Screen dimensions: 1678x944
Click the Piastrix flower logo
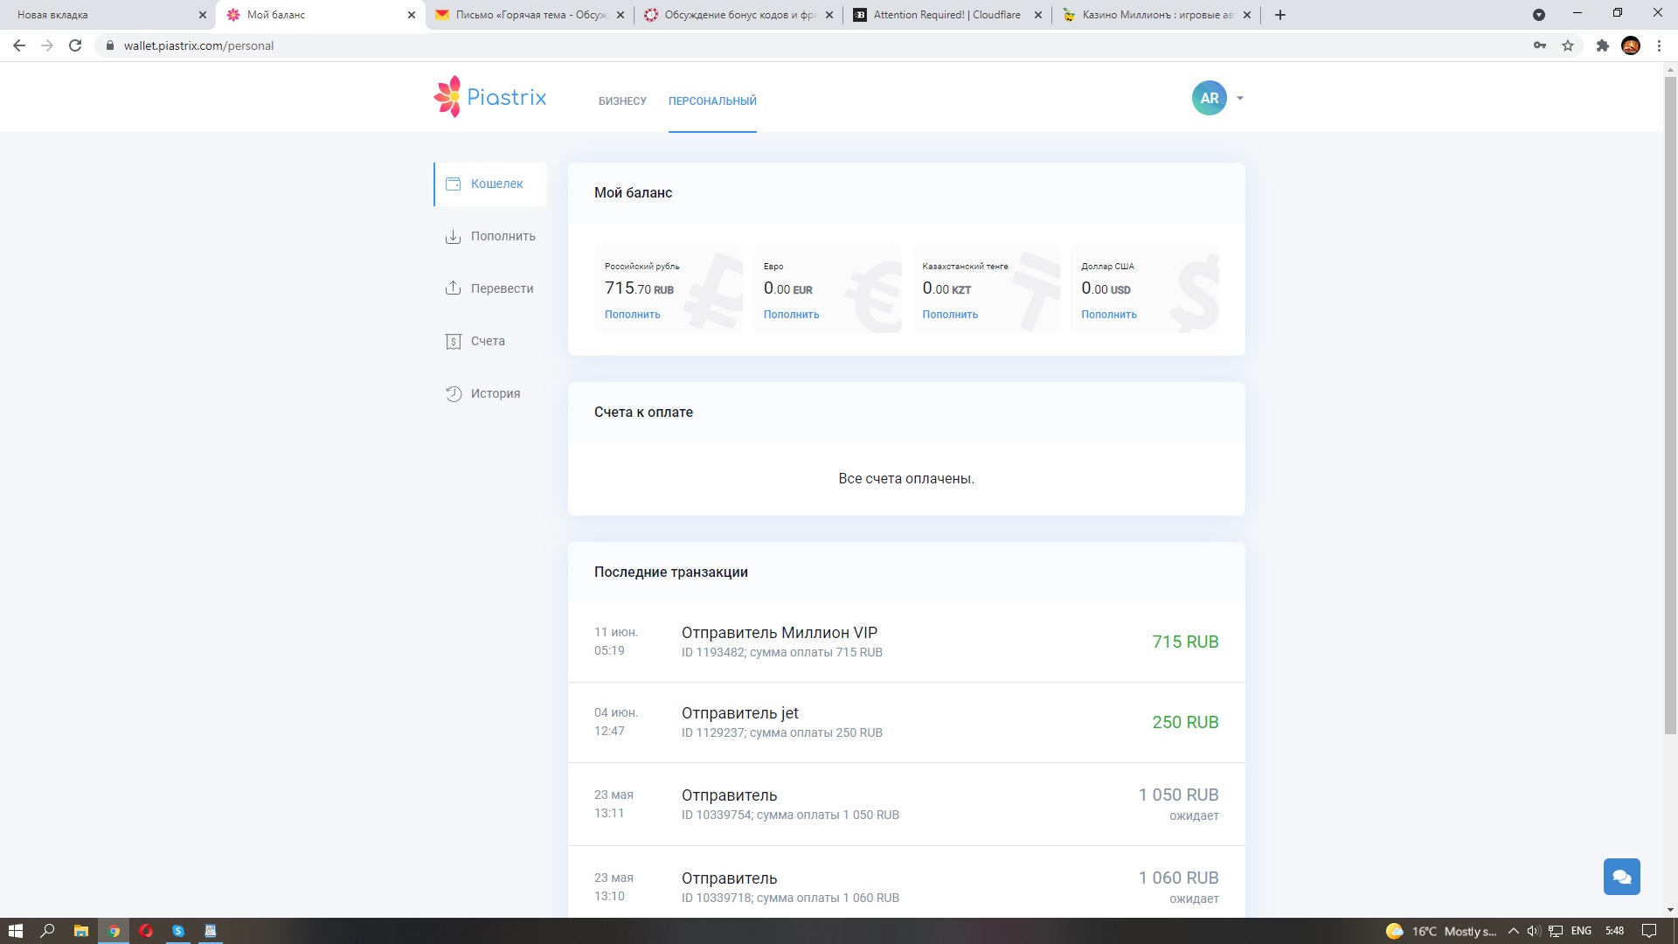447,97
